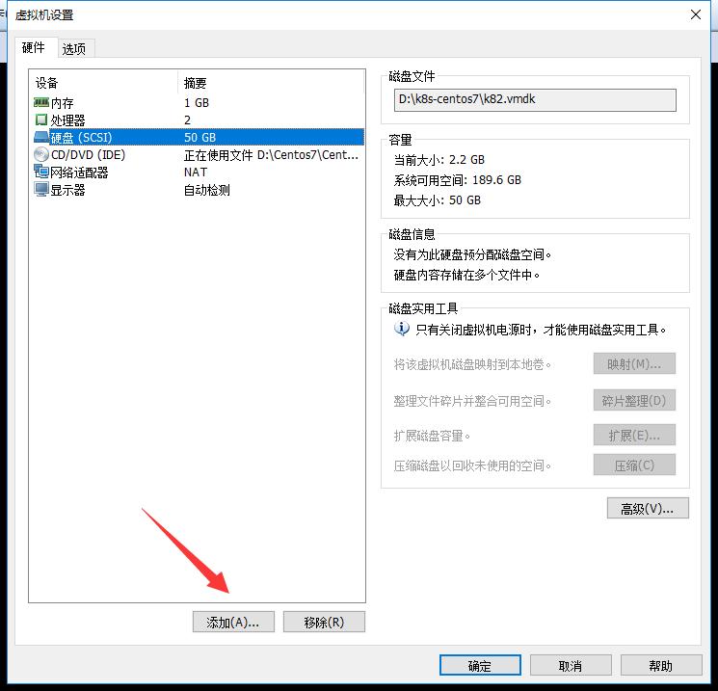Screen dimensions: 718x691
Task: Click the display (显示器) monitor icon
Action: click(x=41, y=190)
